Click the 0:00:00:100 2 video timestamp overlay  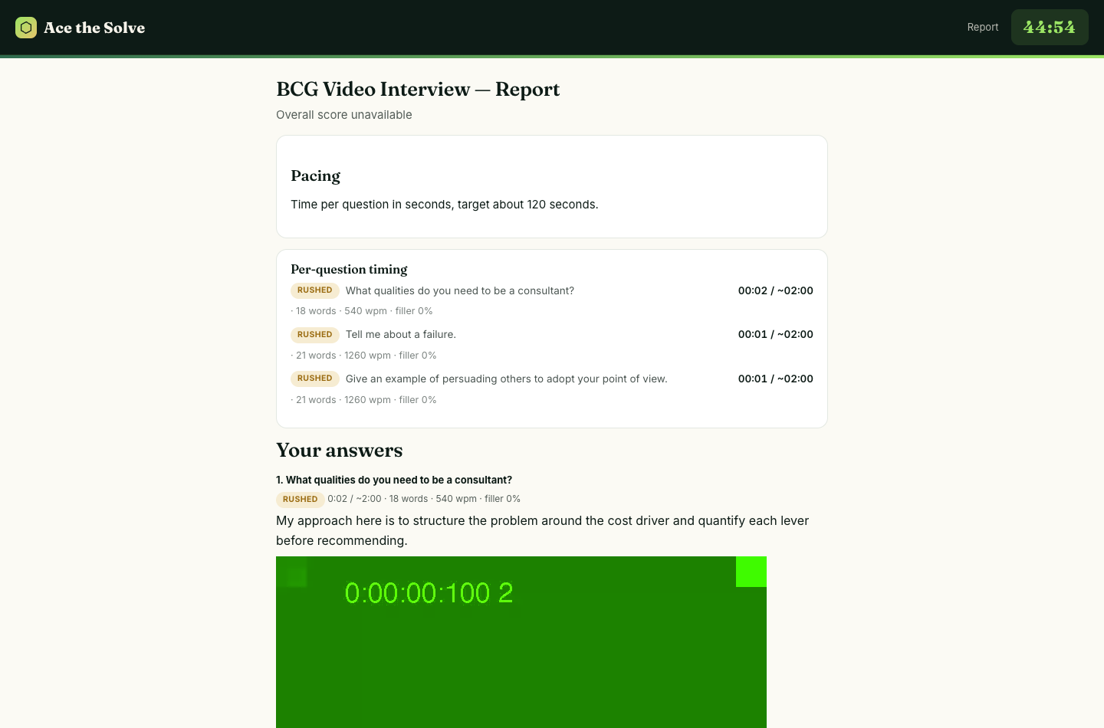tap(429, 593)
